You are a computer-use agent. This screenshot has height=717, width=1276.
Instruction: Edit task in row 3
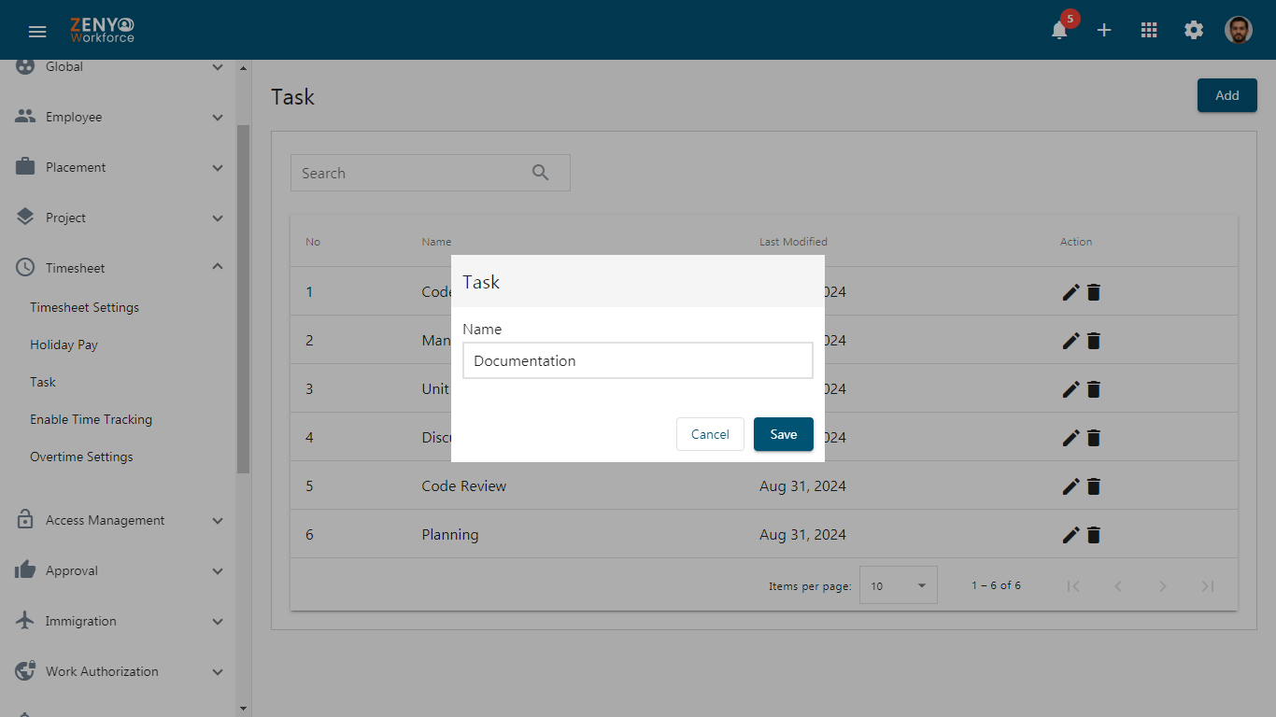pos(1071,389)
